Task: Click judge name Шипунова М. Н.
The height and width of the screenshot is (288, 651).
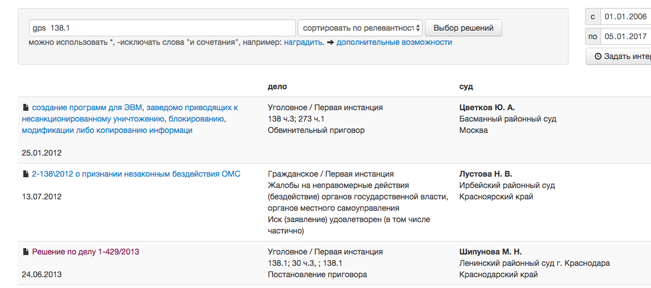Action: [x=490, y=252]
